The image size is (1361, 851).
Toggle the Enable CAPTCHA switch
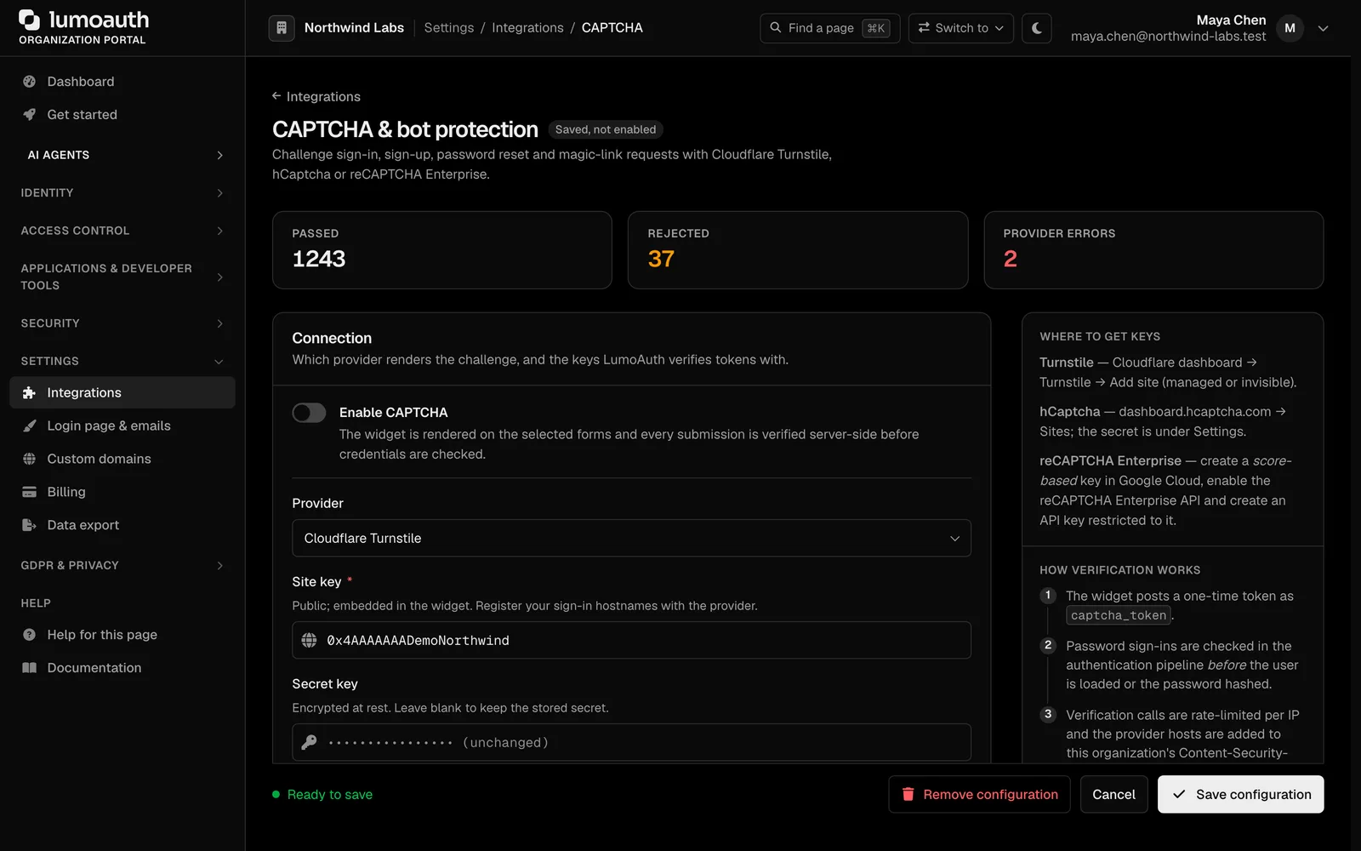[309, 413]
